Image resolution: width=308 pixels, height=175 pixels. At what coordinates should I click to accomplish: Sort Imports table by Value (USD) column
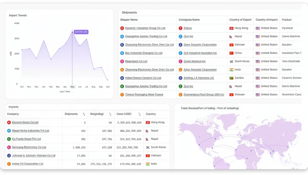[x=139, y=114]
